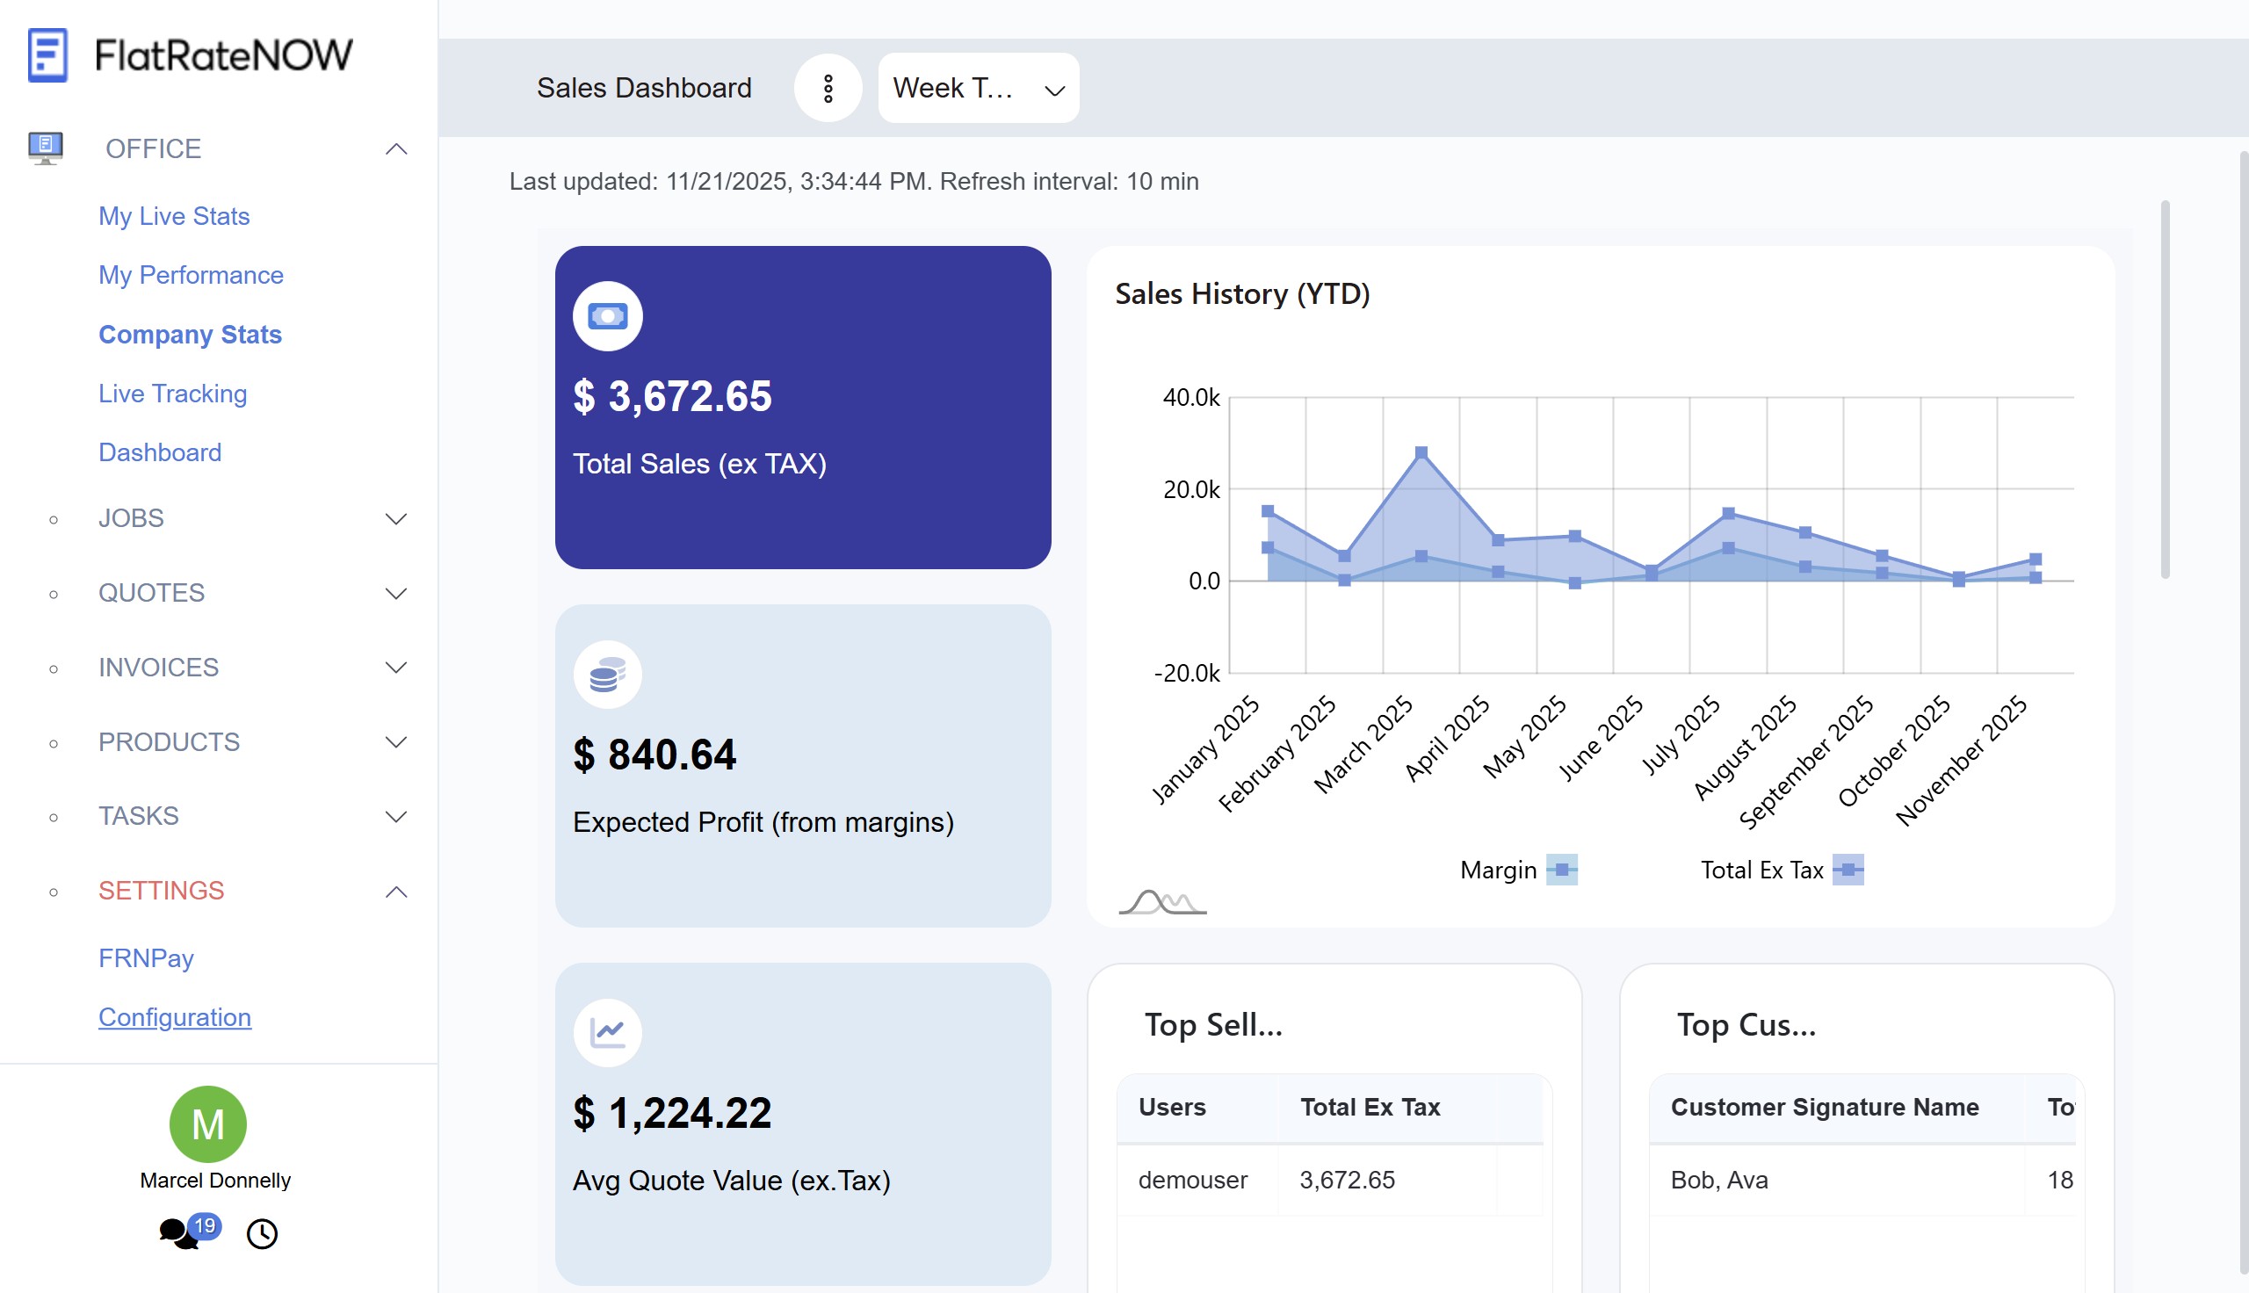Viewport: 2249px width, 1293px height.
Task: Open the Configuration settings link
Action: point(174,1017)
